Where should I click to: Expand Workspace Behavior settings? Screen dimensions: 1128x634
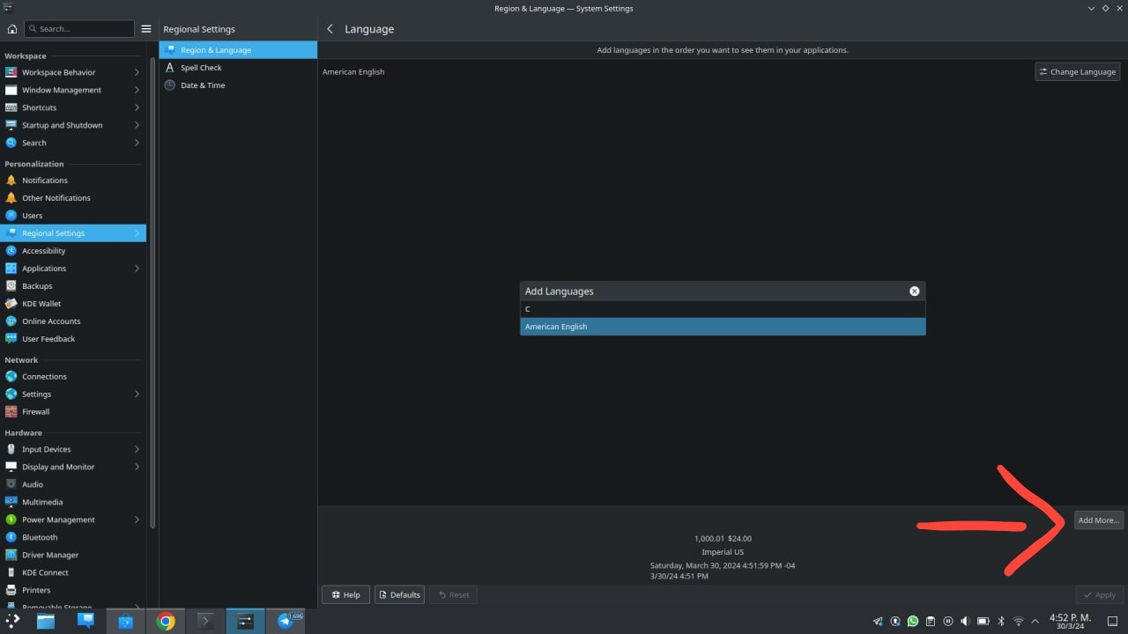[x=73, y=72]
